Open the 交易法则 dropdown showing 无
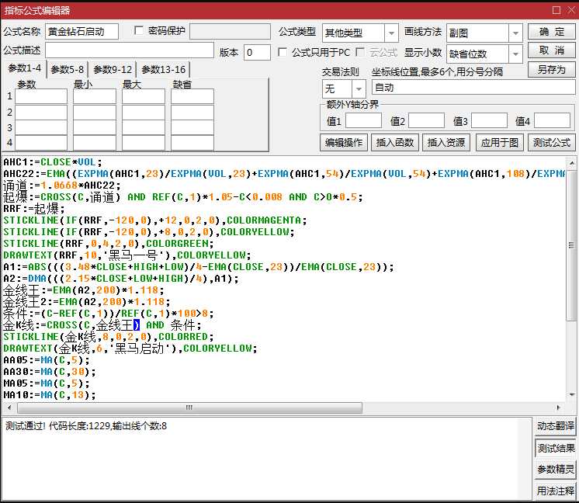The width and height of the screenshot is (579, 503). pyautogui.click(x=358, y=88)
